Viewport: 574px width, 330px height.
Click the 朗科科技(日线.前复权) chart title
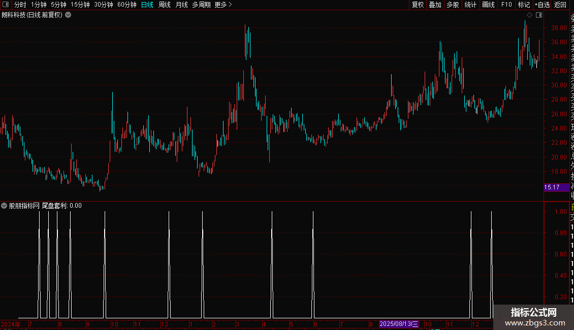pyautogui.click(x=32, y=15)
